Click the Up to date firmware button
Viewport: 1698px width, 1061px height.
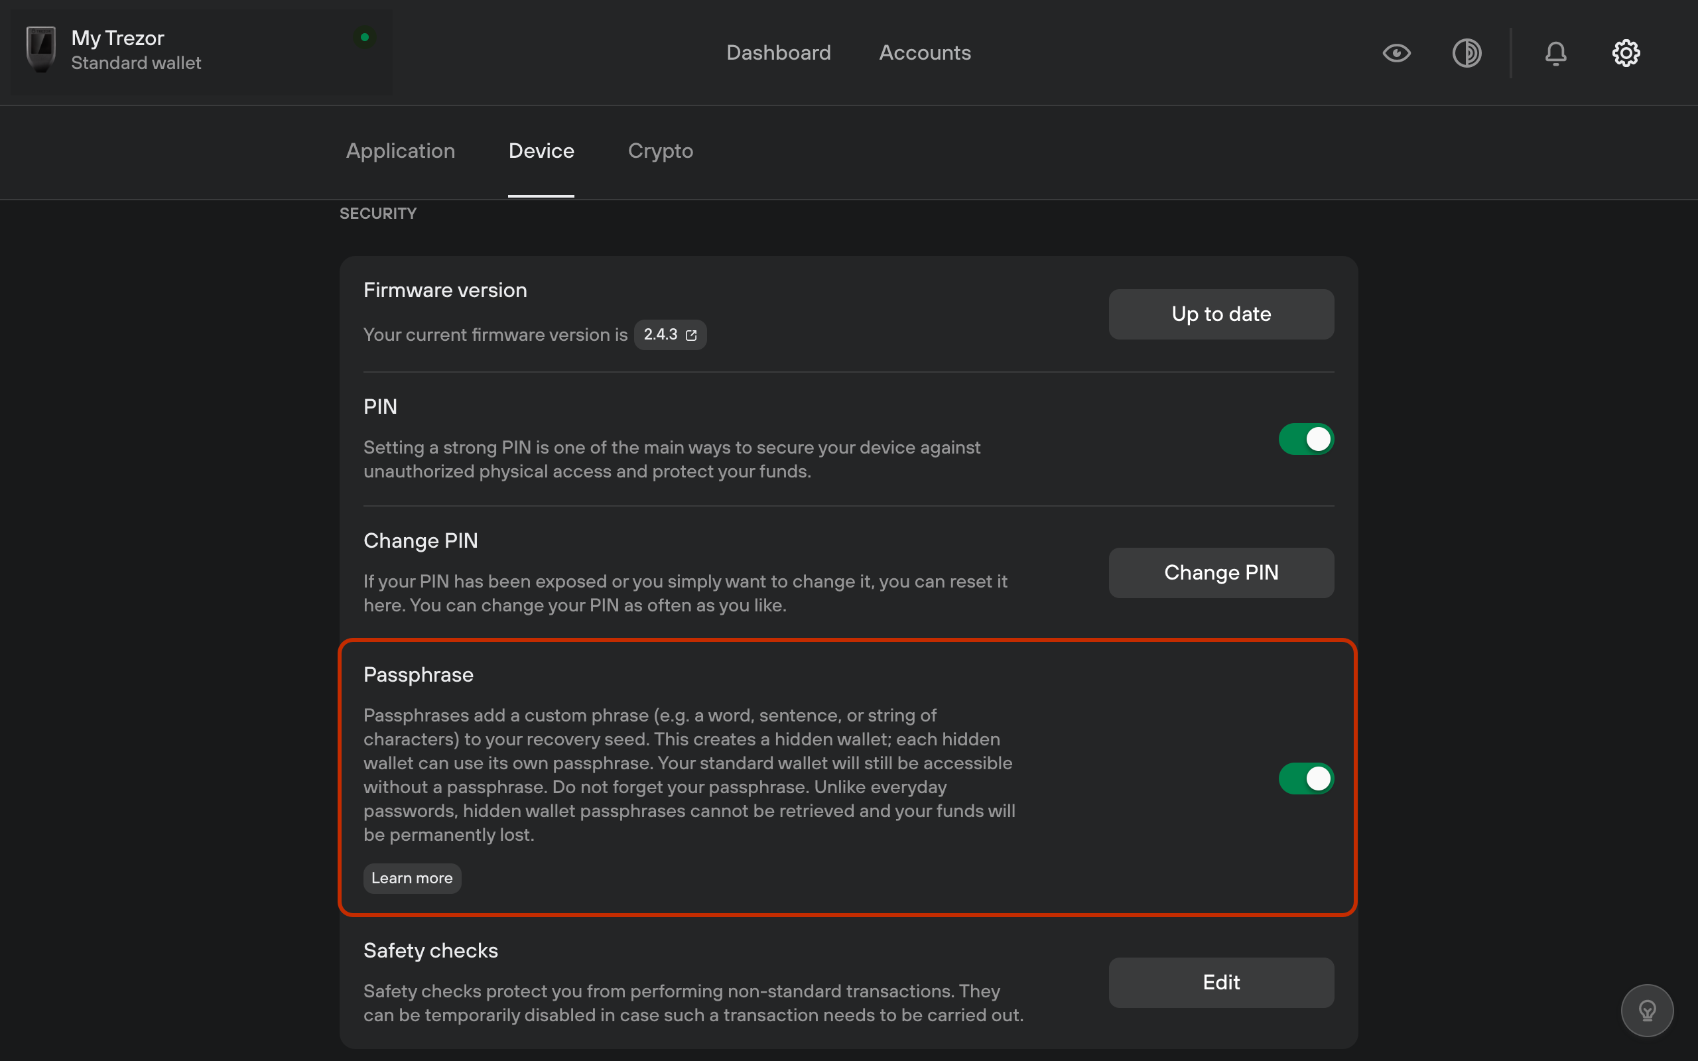1221,314
